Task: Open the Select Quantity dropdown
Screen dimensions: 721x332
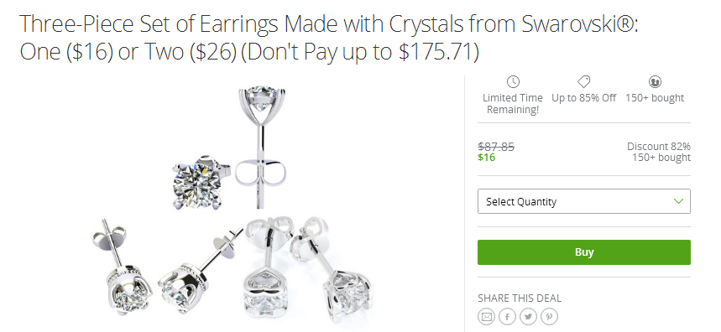Action: click(x=583, y=201)
